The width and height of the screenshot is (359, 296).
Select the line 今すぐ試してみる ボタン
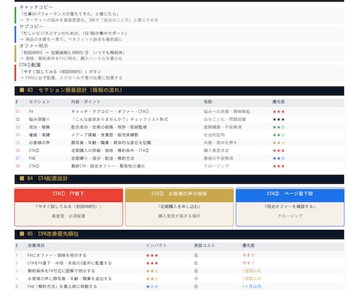(61, 72)
